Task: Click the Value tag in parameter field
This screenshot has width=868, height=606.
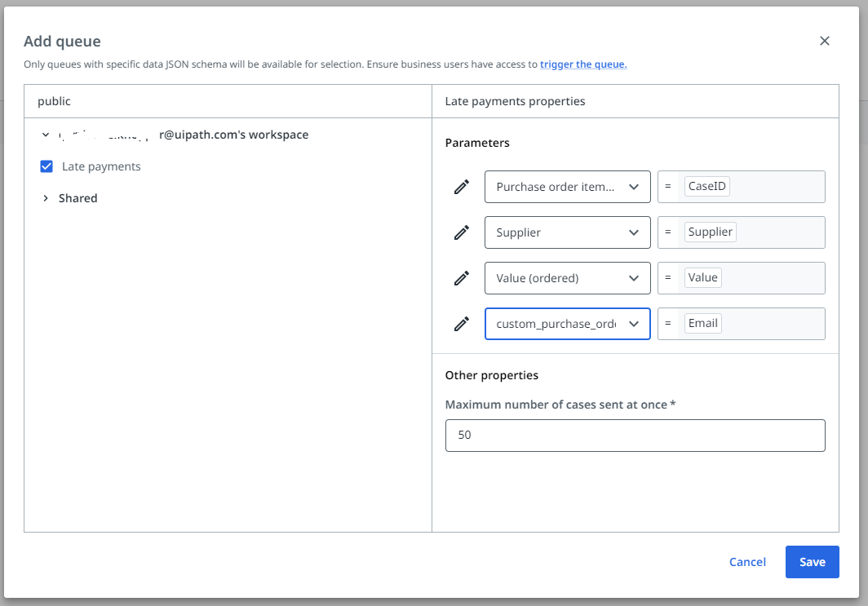Action: pos(702,278)
